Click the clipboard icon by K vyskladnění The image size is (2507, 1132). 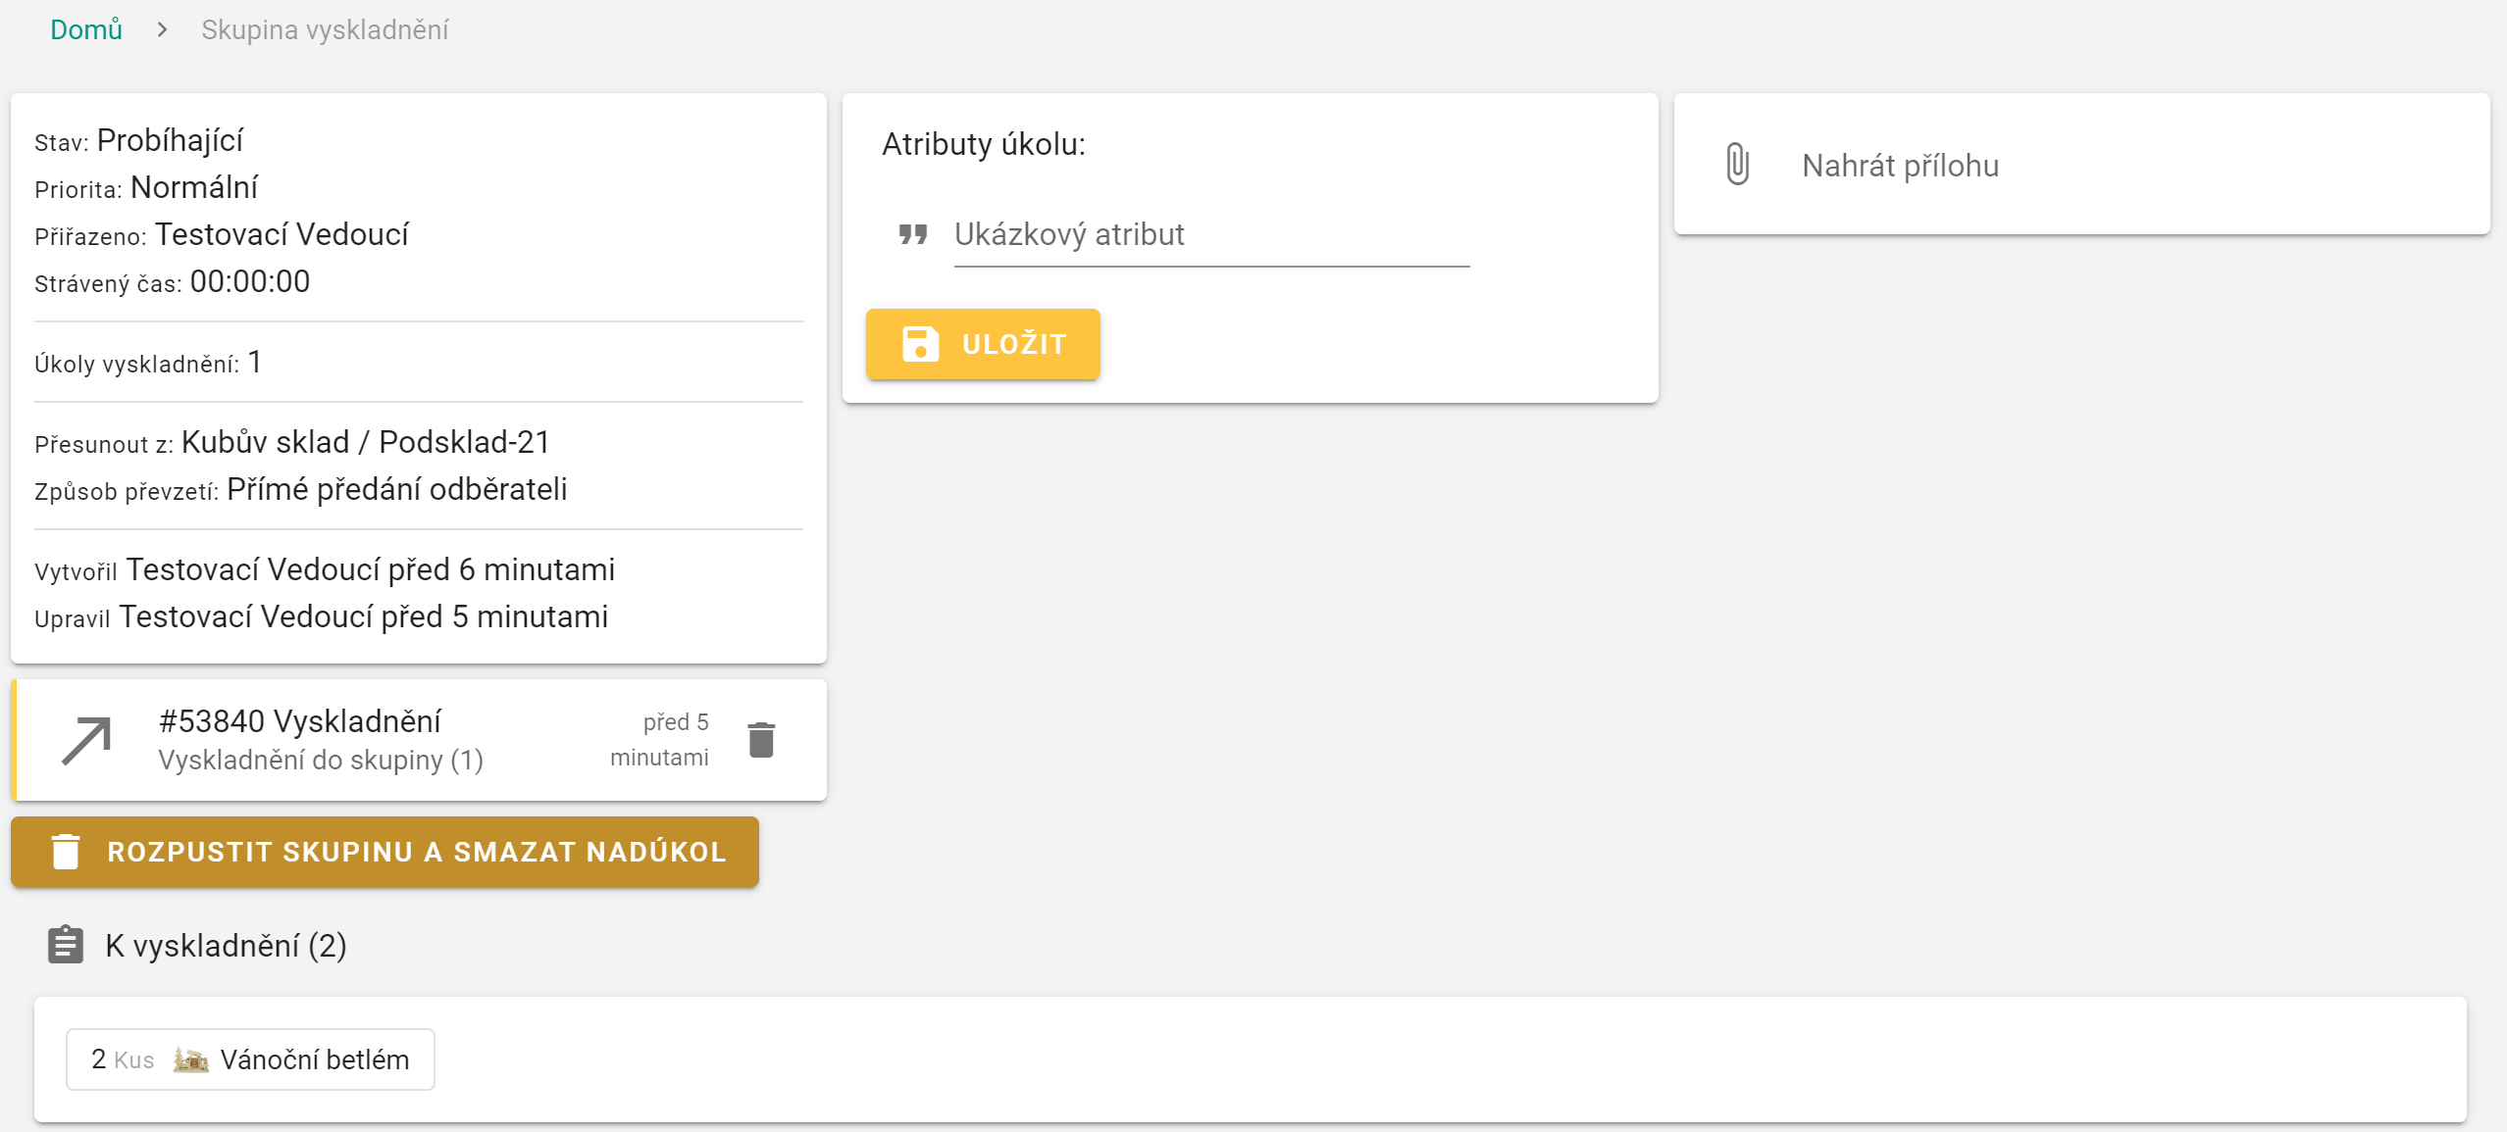(x=66, y=945)
